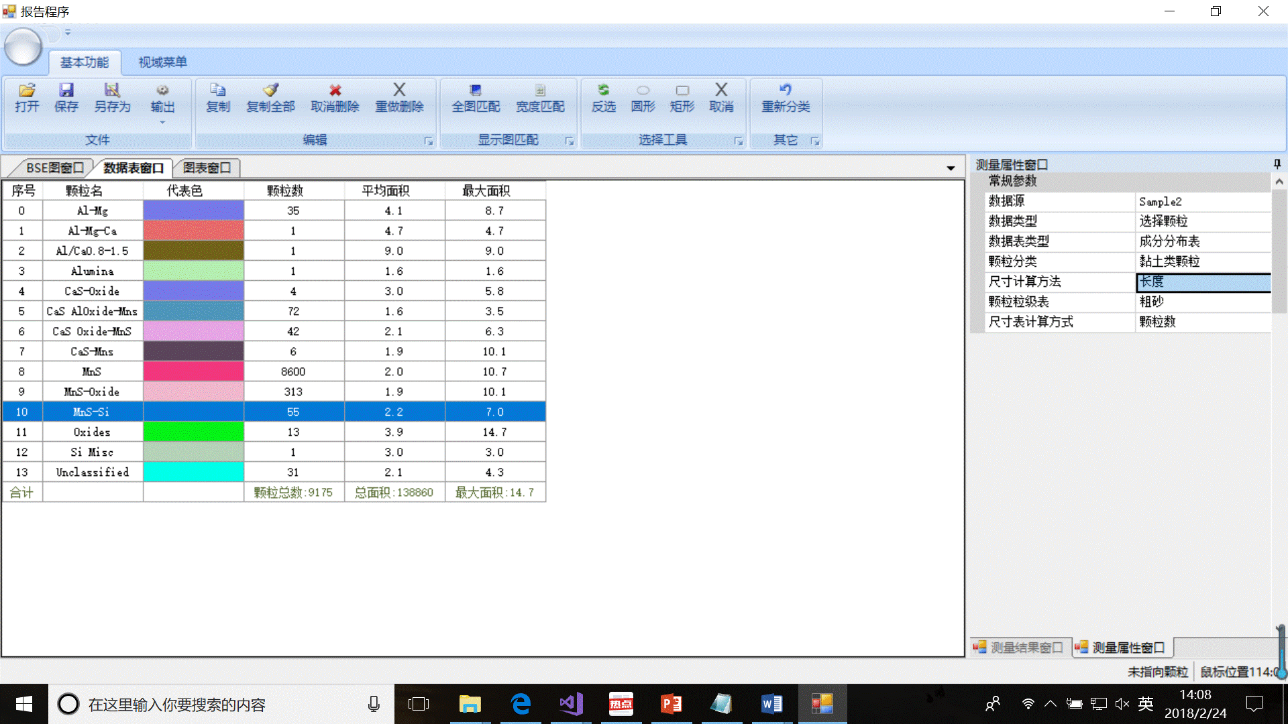This screenshot has height=724, width=1288.
Task: Switch to the 视域菜单 ribbon tab
Action: pyautogui.click(x=162, y=62)
